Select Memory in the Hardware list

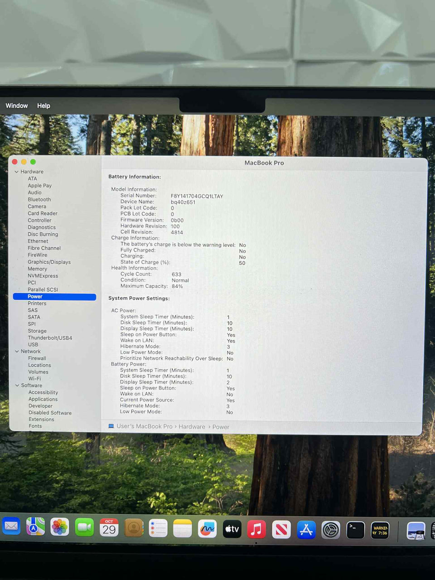click(37, 269)
